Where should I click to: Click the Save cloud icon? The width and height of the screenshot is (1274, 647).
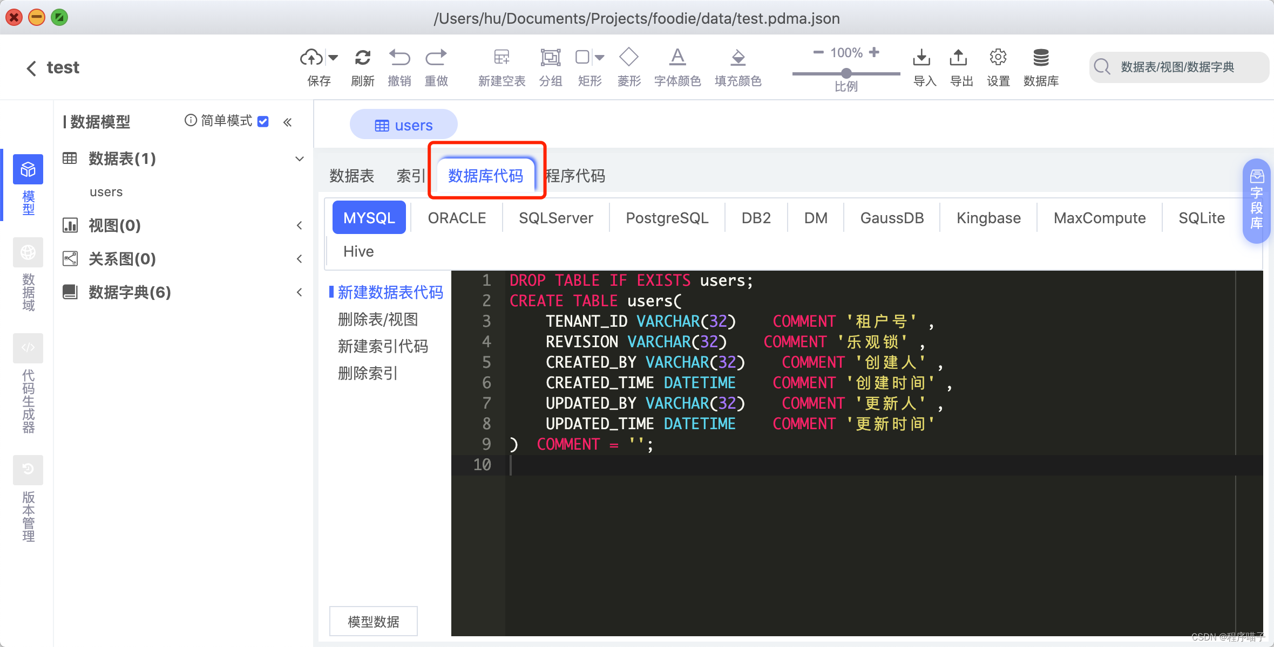pos(311,57)
